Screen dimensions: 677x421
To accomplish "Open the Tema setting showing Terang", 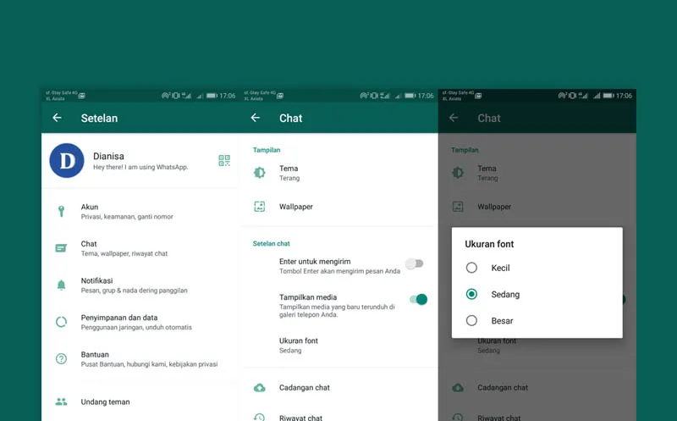I will (x=289, y=173).
